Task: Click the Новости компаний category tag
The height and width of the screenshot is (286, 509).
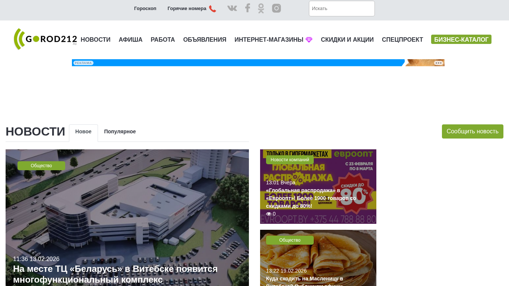Action: click(x=290, y=160)
